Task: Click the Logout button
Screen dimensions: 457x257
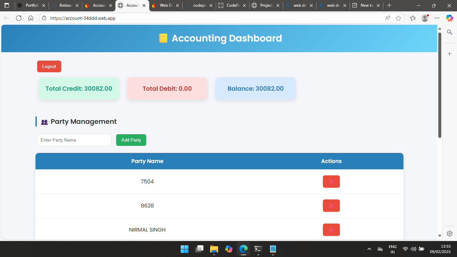Action: point(49,66)
